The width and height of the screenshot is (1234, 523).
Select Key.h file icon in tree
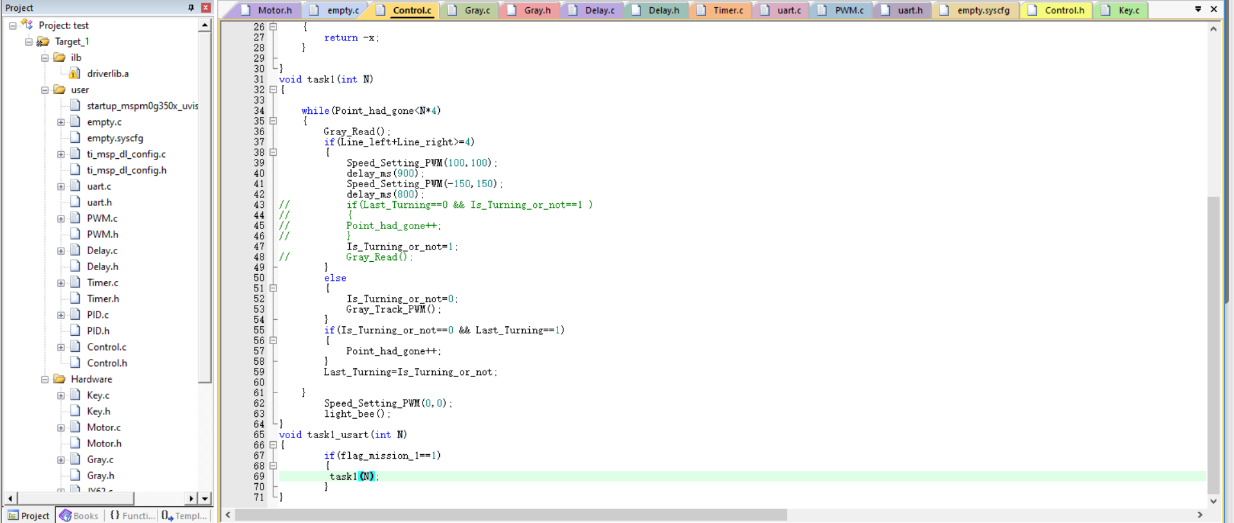[75, 411]
